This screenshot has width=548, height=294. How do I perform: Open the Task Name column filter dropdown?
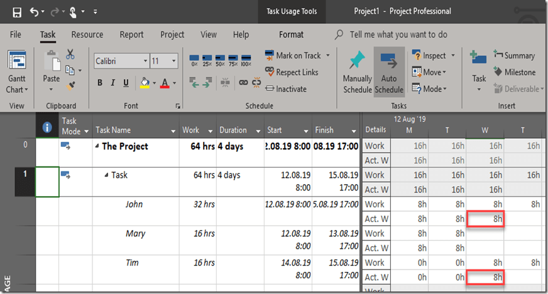click(173, 131)
